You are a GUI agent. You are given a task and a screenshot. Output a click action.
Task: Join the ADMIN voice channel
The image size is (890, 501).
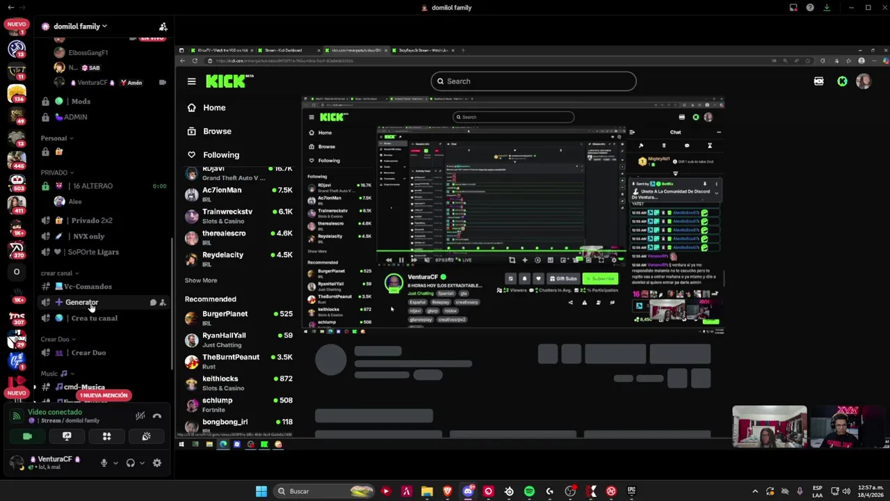[103, 117]
